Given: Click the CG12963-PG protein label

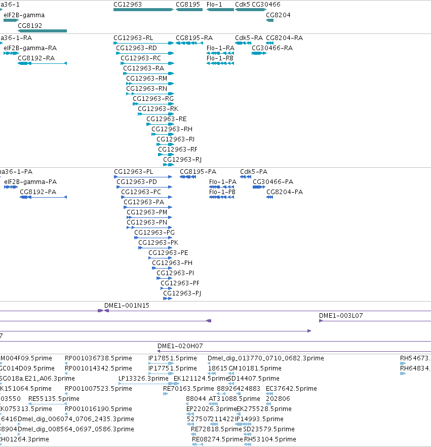Looking at the screenshot, I should click(x=154, y=232).
